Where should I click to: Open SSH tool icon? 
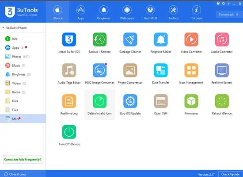161,101
